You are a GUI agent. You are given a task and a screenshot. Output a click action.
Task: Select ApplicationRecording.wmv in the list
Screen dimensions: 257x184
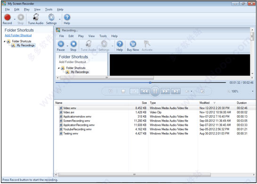point(79,125)
